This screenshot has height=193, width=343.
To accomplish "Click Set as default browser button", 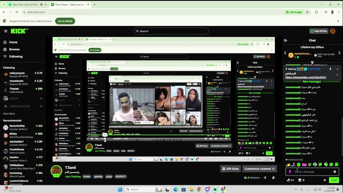I will coord(65,21).
